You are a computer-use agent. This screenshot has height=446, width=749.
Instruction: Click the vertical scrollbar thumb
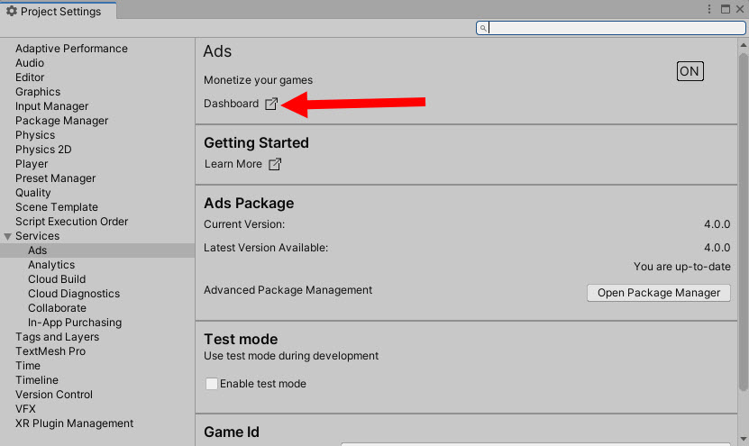[744, 220]
